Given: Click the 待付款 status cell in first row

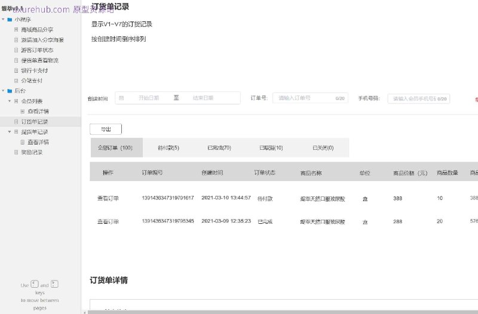Looking at the screenshot, I should click(265, 199).
